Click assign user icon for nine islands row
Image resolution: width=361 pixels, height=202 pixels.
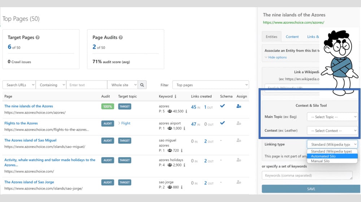pyautogui.click(x=239, y=106)
